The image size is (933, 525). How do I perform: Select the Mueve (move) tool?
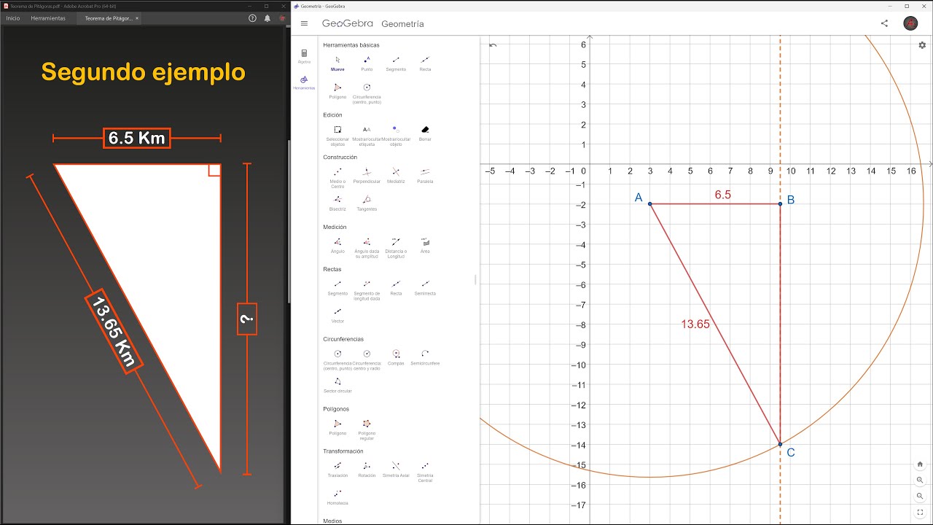click(337, 63)
